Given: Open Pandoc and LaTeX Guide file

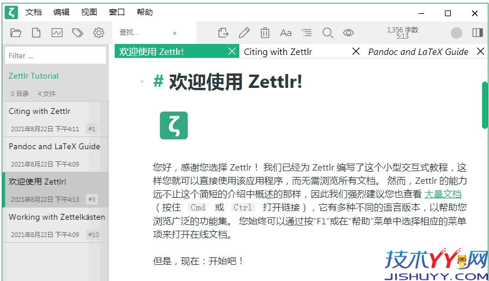Looking at the screenshot, I should click(56, 154).
